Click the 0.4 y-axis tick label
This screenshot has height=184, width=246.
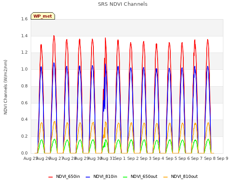24,120
